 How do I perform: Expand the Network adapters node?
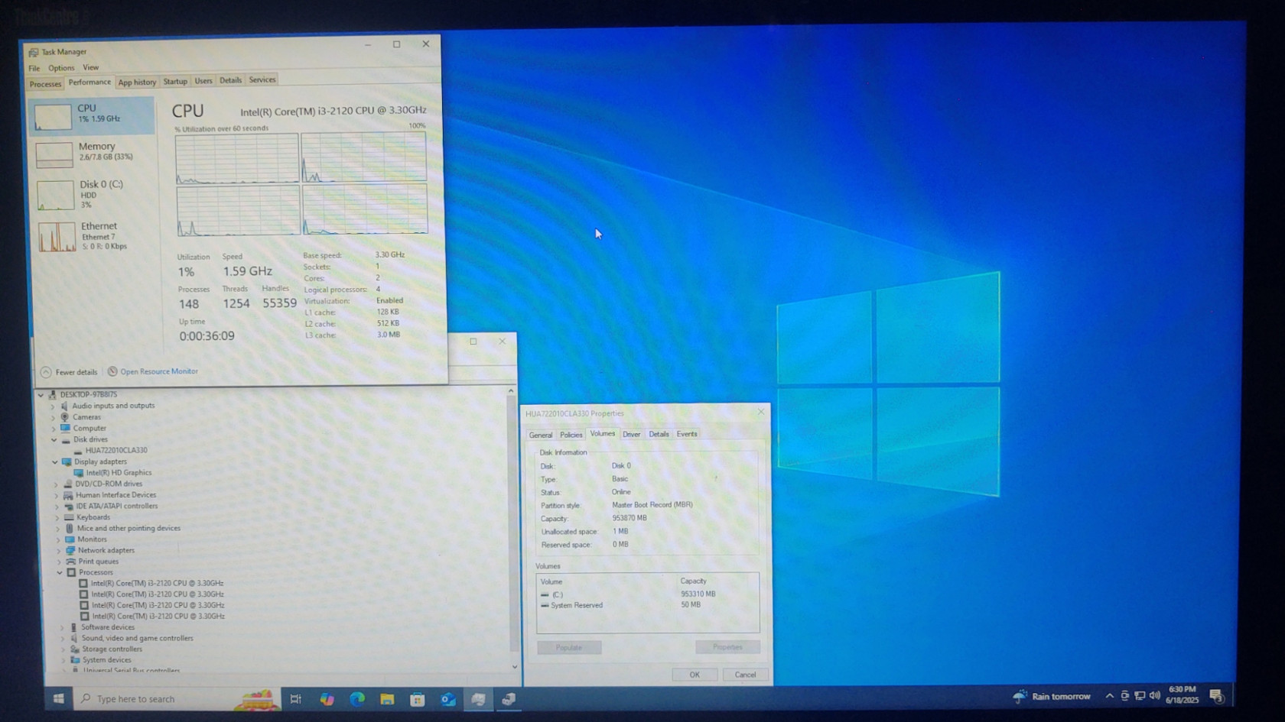point(58,550)
